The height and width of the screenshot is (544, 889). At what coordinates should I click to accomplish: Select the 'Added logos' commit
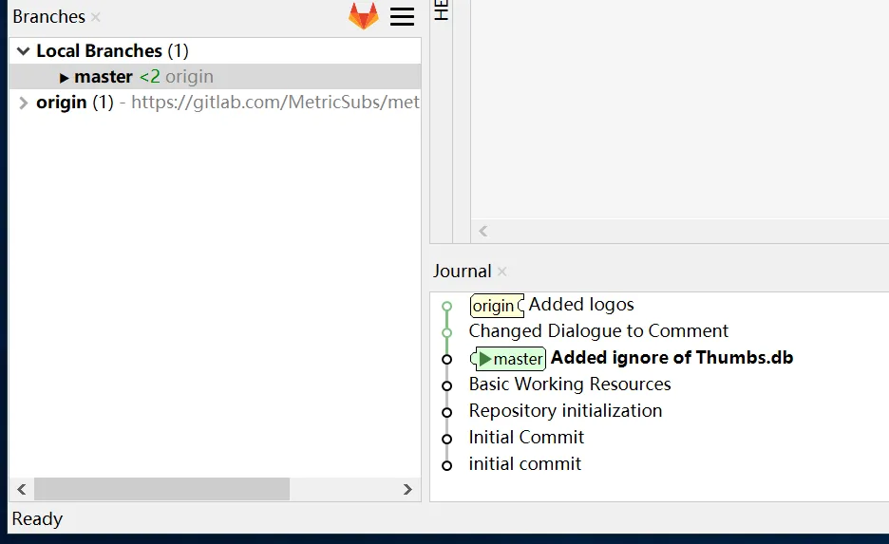(x=581, y=305)
